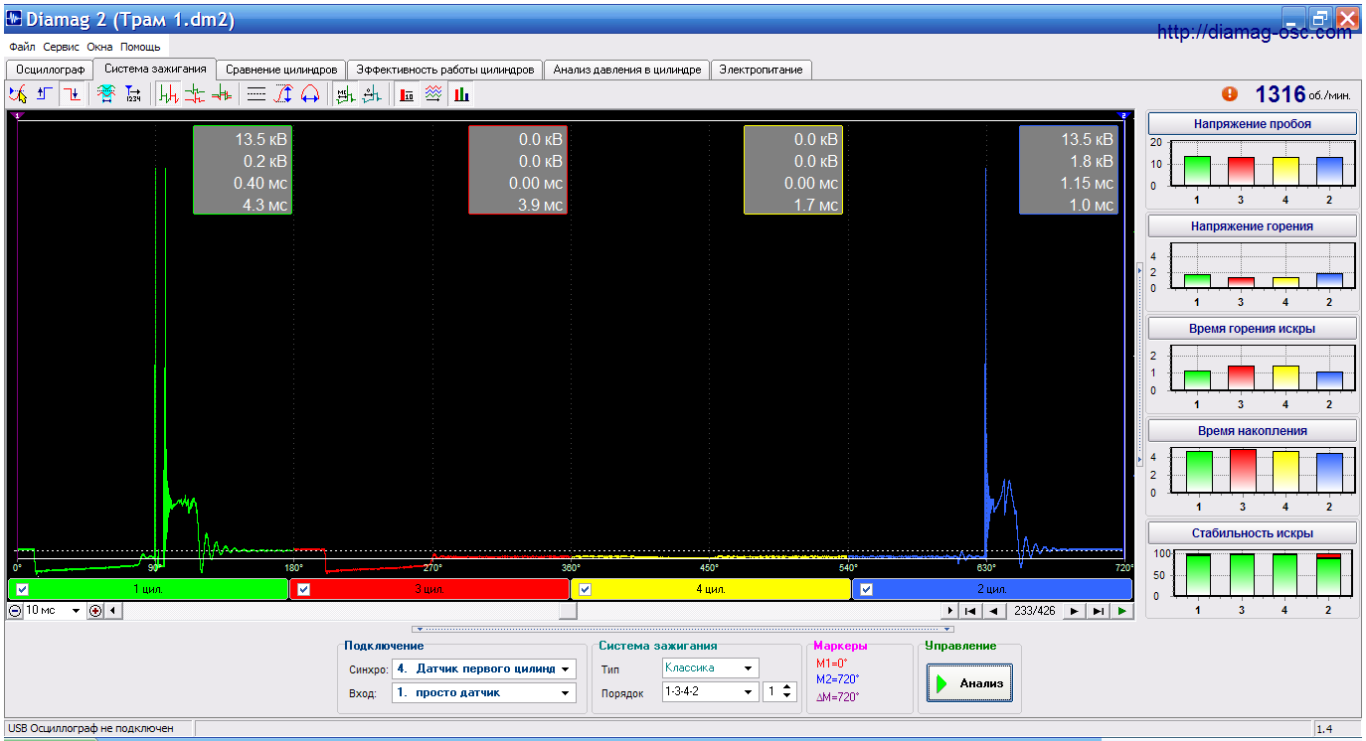Click Напряжение пробоя panel button
The image size is (1366, 741).
[1253, 124]
